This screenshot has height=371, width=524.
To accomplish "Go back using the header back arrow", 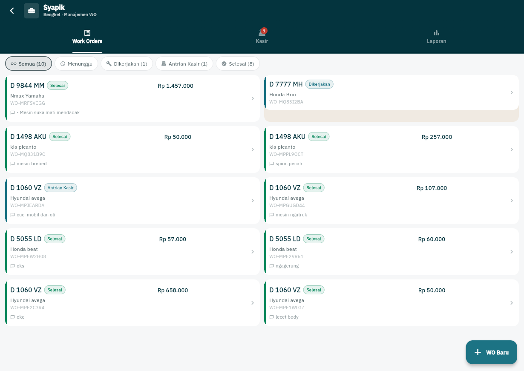I will pyautogui.click(x=12, y=11).
